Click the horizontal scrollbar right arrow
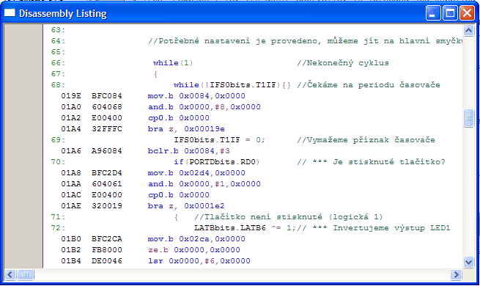The width and height of the screenshot is (480, 286). coord(456,275)
